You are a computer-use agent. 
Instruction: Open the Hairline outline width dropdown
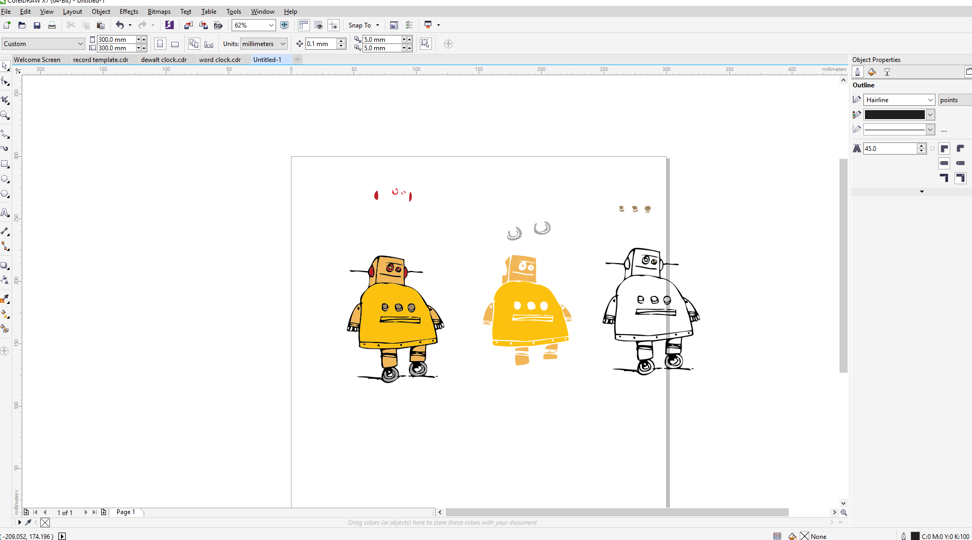(930, 100)
